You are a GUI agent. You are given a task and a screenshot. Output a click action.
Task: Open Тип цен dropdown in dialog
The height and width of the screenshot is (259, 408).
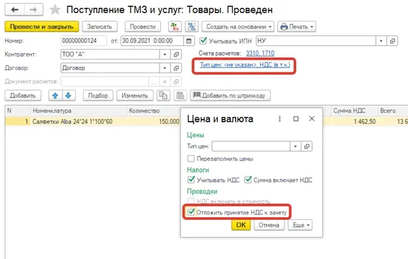[x=296, y=147]
